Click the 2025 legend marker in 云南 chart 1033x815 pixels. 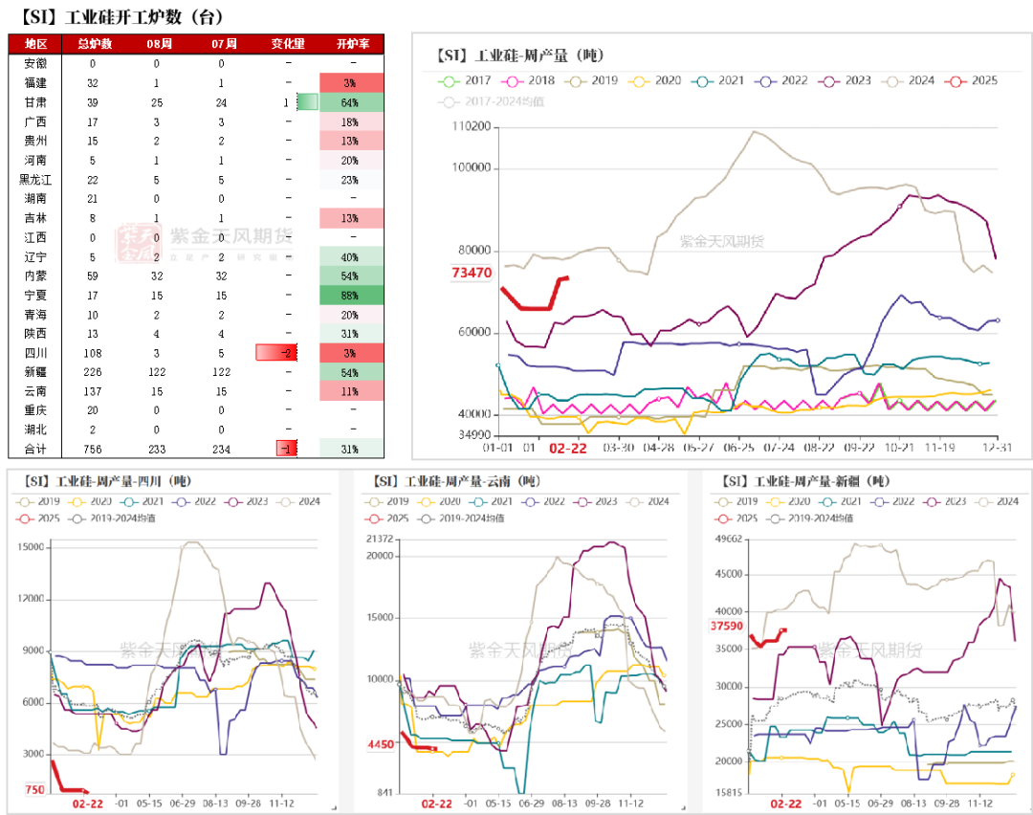click(x=376, y=518)
